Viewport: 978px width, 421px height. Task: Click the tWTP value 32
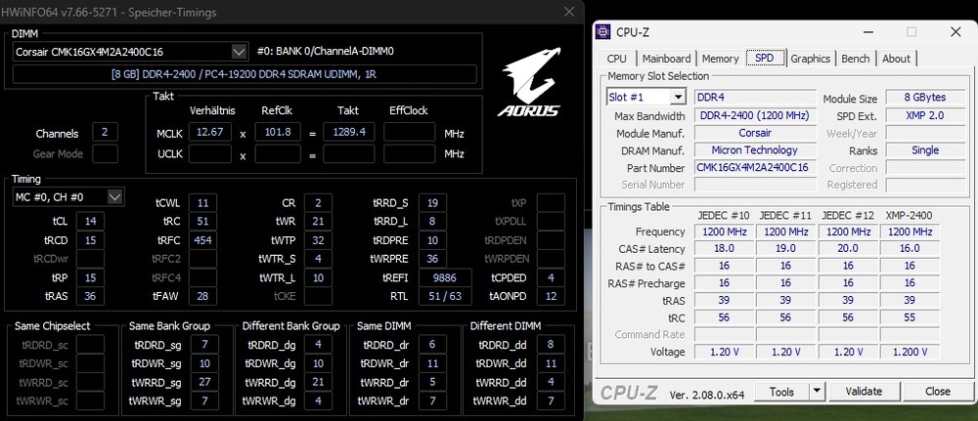click(318, 239)
